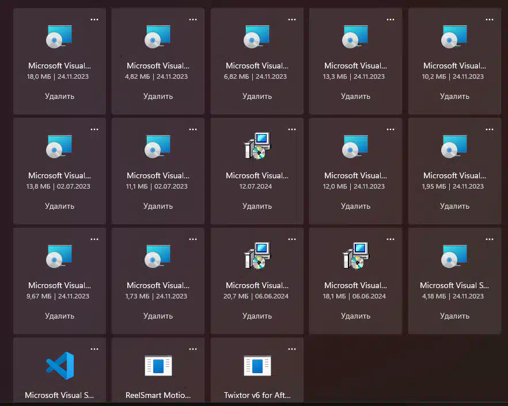Image resolution: width=508 pixels, height=406 pixels.
Task: Click the "11,1 МБ | 02.07.2023" text
Action: (x=157, y=186)
